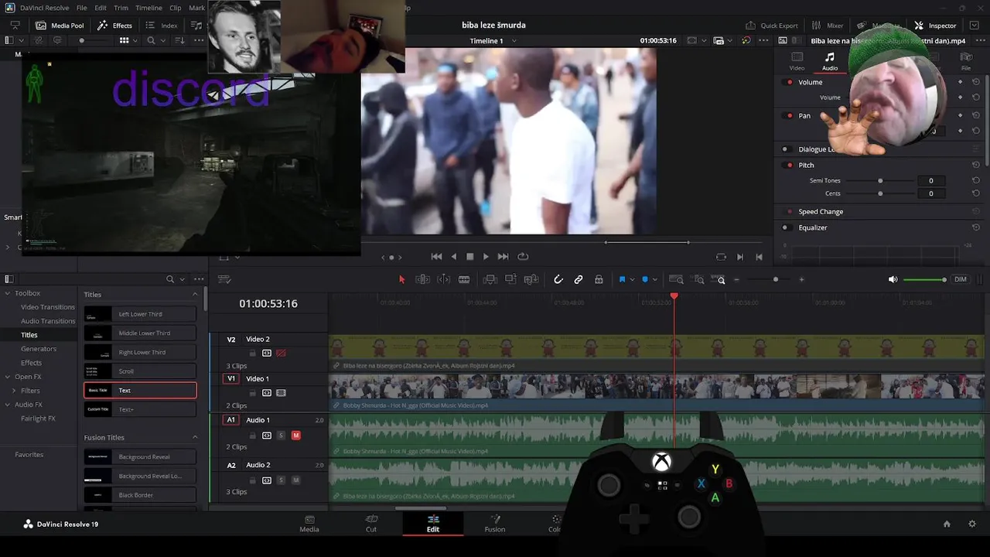Click the Quick Export button
The width and height of the screenshot is (990, 557).
pos(771,26)
